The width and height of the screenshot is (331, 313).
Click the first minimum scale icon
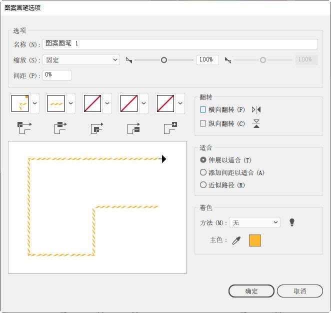(129, 60)
